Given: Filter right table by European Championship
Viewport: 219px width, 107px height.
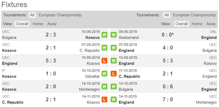Looking at the screenshot, I should pos(194,15).
